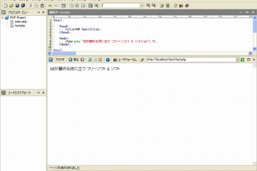This screenshot has width=257, height=171.
Task: Click the highlighter icon next to ユーザフォーラム
Action: pos(142,60)
